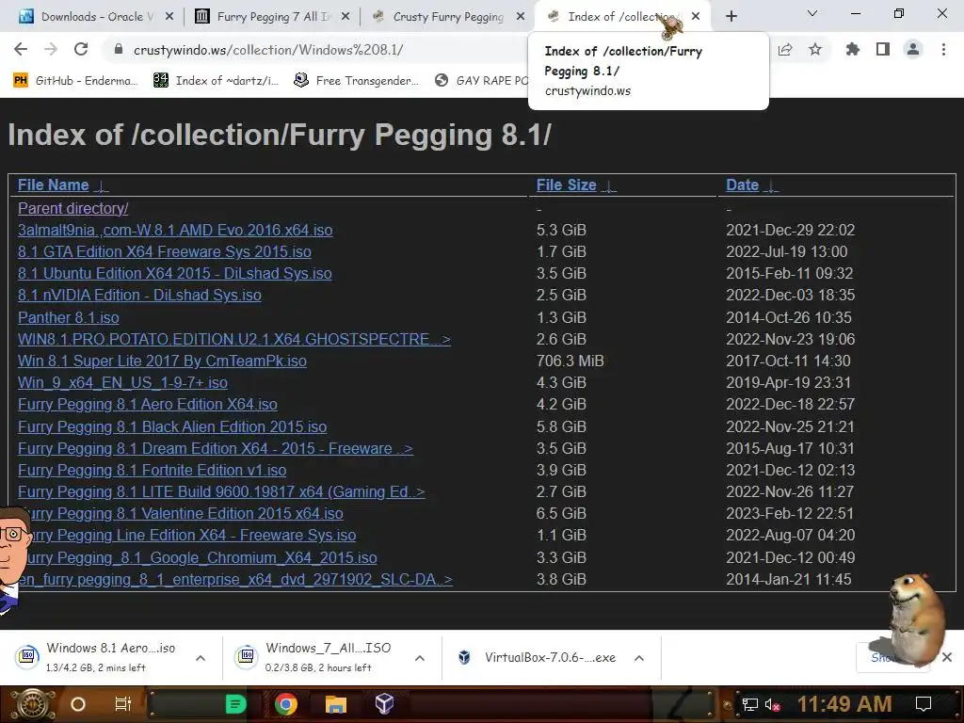Screen dimensions: 964x723
Task: Click the site padlock icon
Action: click(119, 50)
